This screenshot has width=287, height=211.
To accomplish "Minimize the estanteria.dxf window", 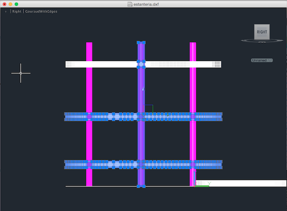I will click(10, 4).
